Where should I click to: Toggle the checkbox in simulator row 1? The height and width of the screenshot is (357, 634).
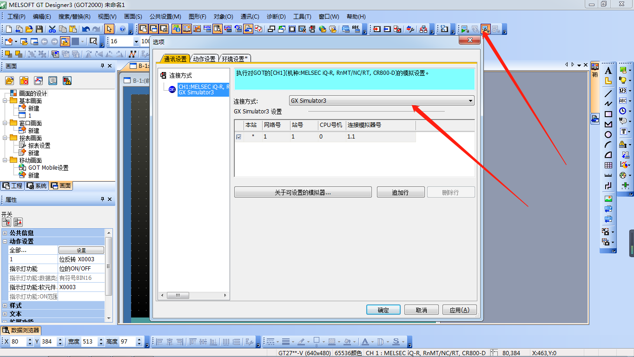(239, 137)
